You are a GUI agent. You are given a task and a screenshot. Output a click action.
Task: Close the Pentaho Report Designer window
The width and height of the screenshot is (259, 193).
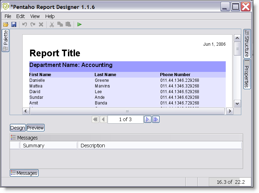tap(246, 7)
